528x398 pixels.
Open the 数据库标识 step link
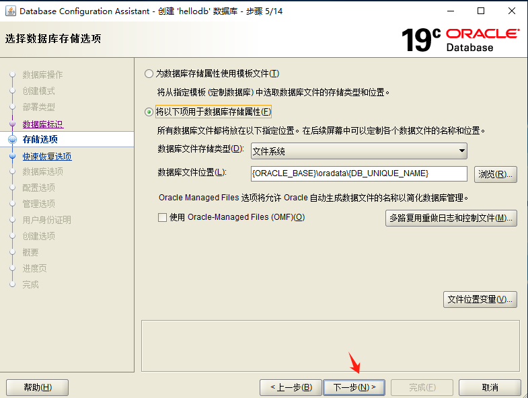pyautogui.click(x=43, y=124)
